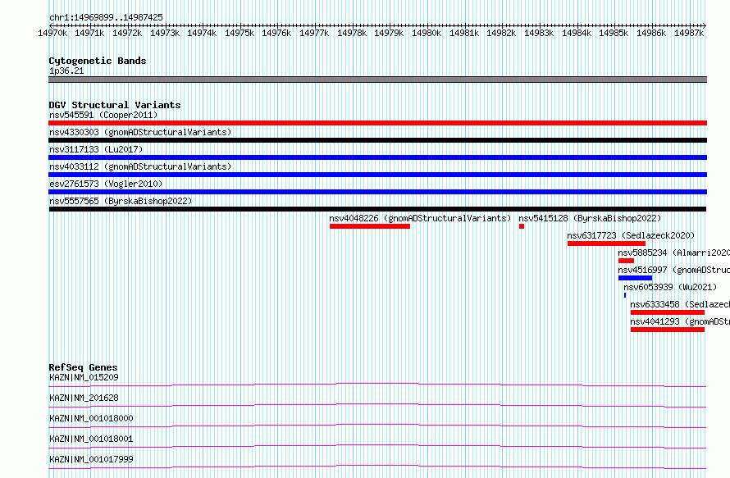Open the nsv3117133 (Lu2017) blue bar

point(377,157)
